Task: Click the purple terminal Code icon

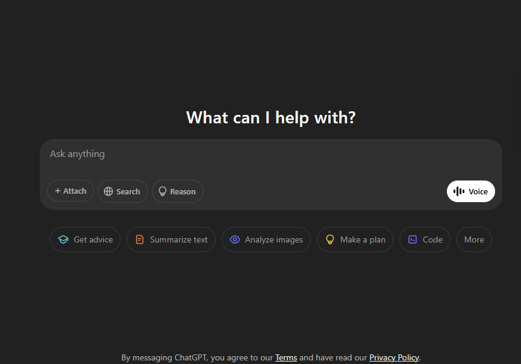Action: pyautogui.click(x=413, y=239)
